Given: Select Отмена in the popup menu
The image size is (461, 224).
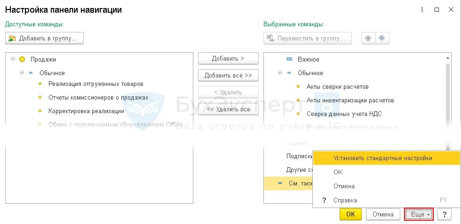Looking at the screenshot, I should point(344,186).
